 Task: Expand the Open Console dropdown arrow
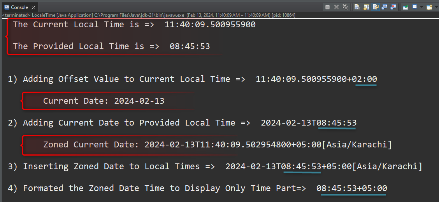(435, 7)
